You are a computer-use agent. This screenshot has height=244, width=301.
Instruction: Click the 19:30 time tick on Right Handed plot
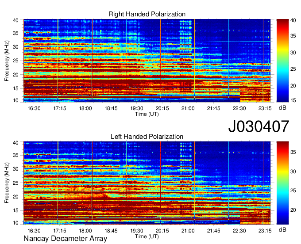pyautogui.click(x=137, y=108)
